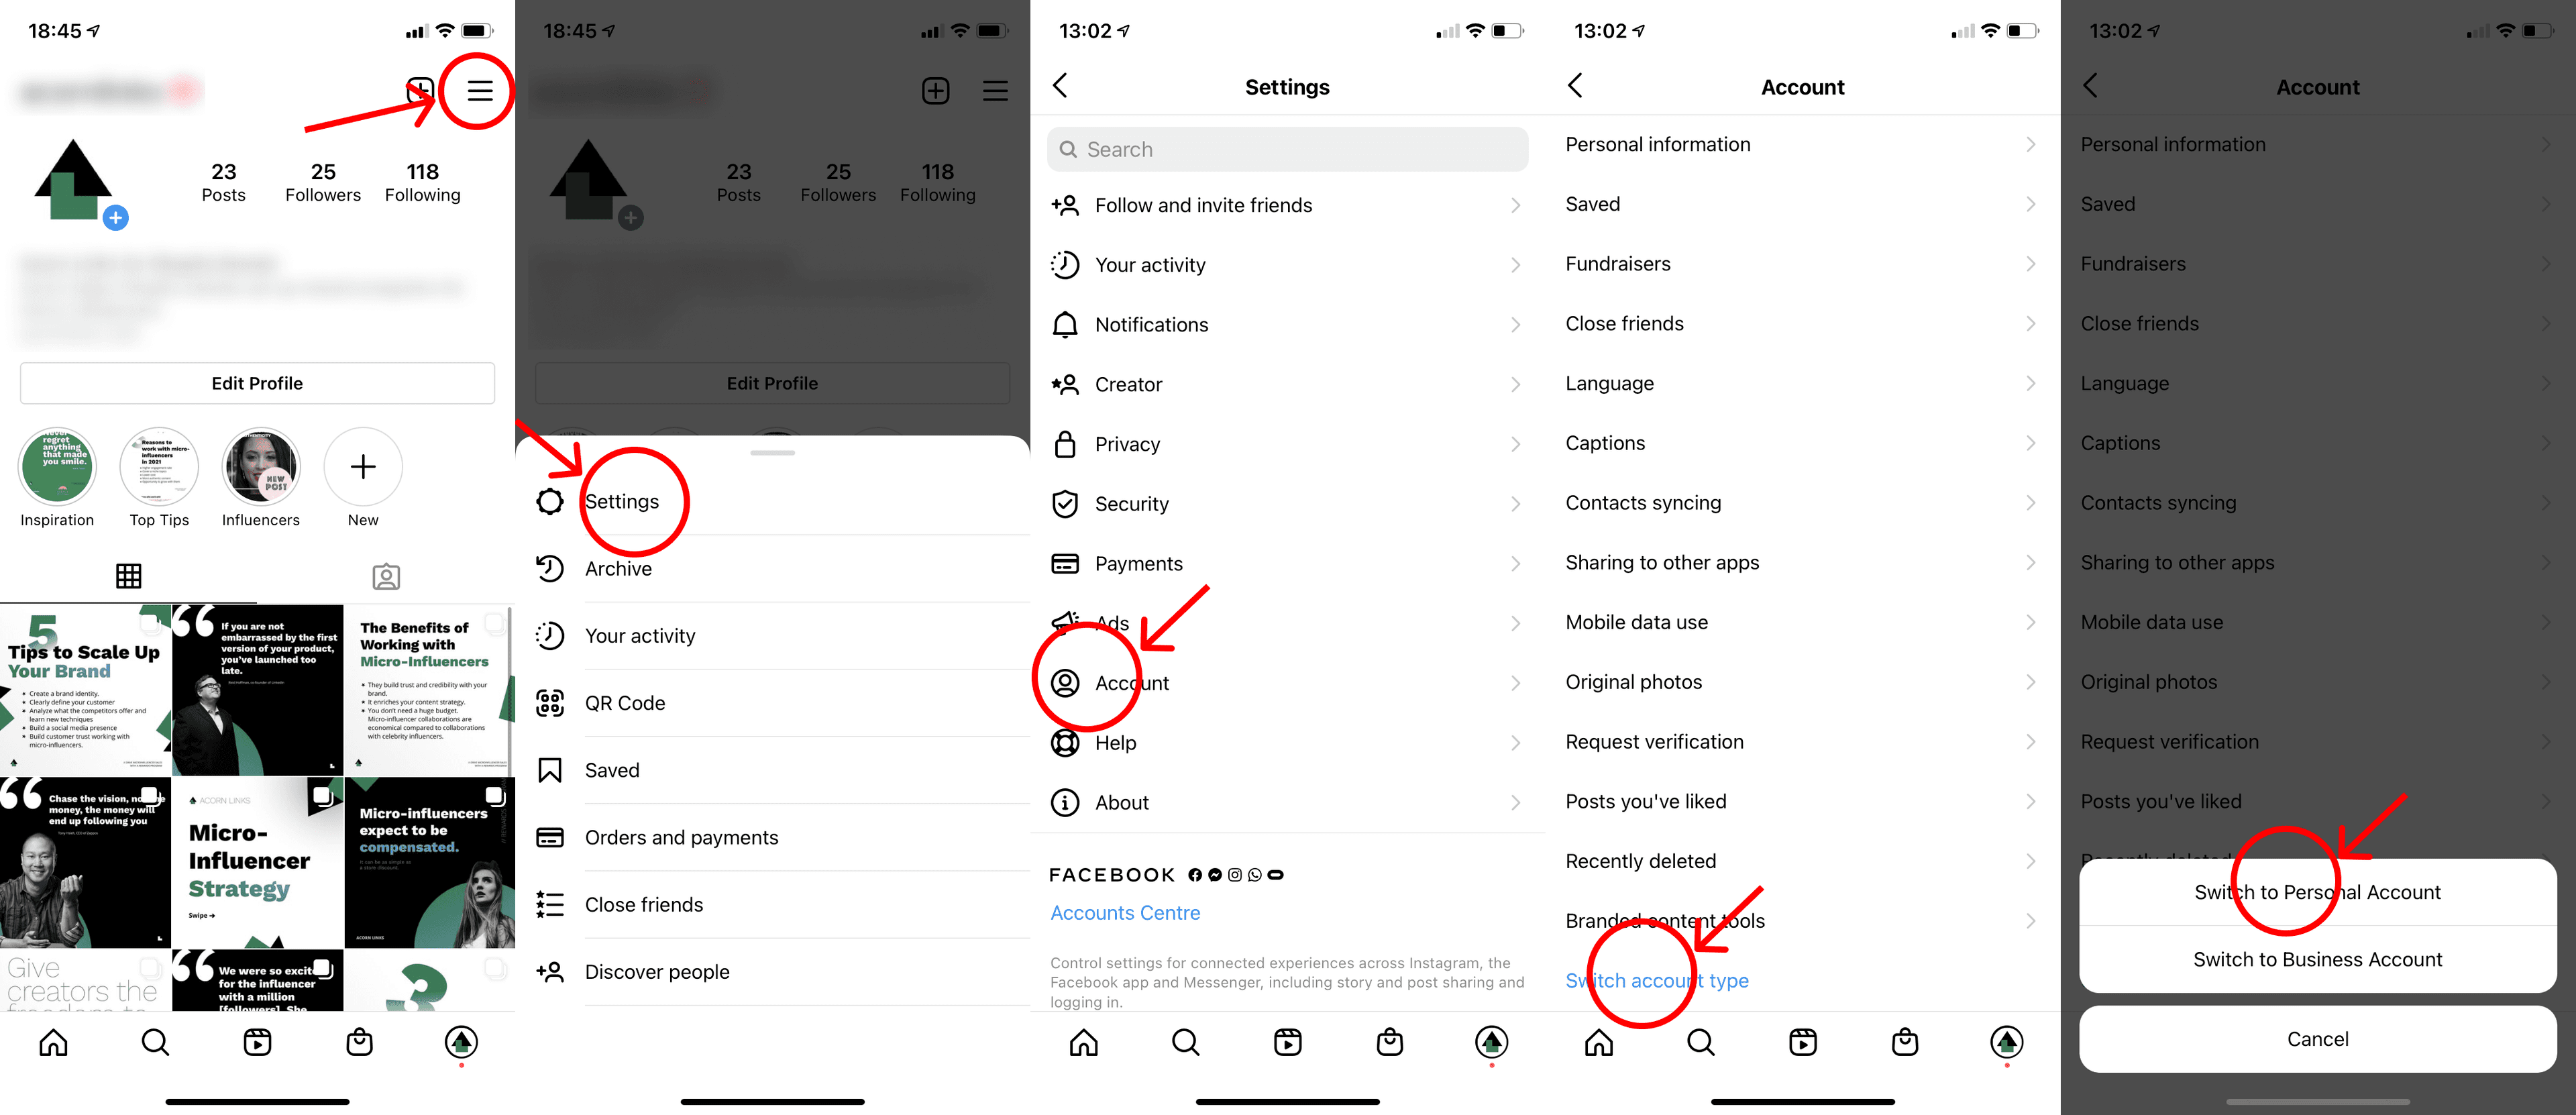The width and height of the screenshot is (2576, 1115).
Task: Tap the blue plus badge on the profile avatar
Action: point(116,217)
